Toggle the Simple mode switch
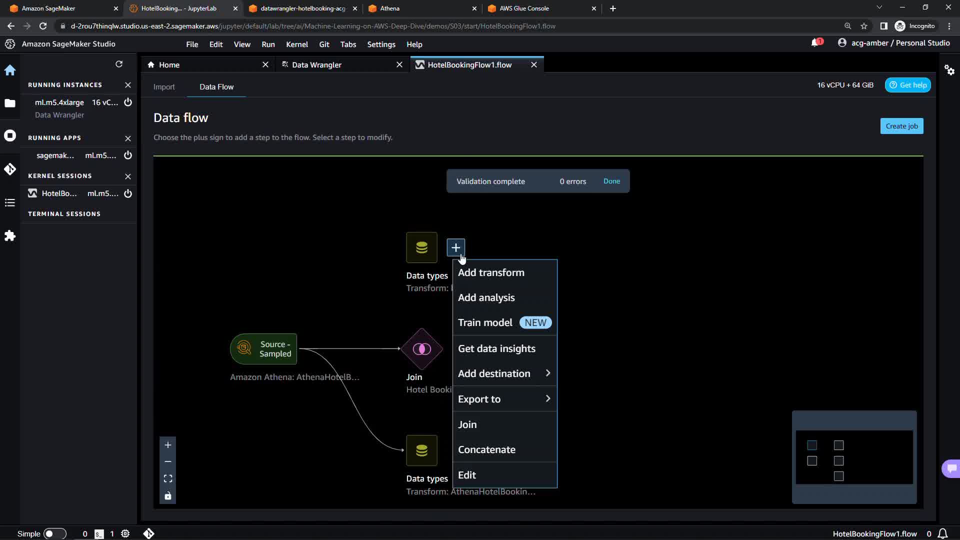 point(54,533)
